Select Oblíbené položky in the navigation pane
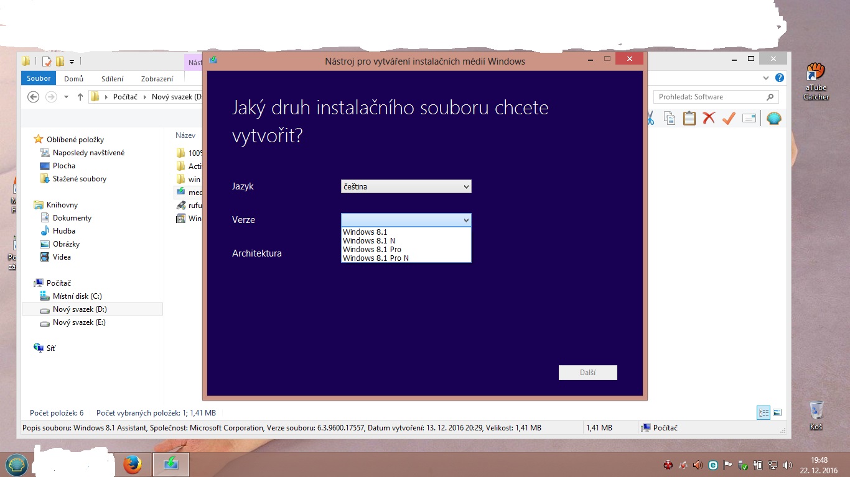The image size is (850, 477). pos(75,140)
